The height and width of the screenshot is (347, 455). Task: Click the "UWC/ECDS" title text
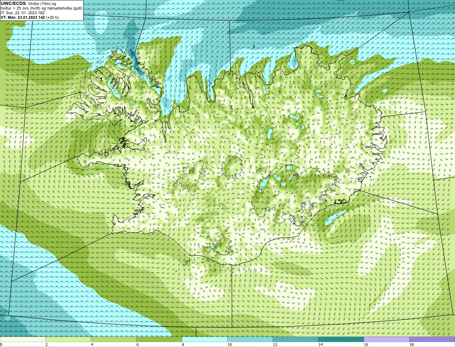(13, 4)
